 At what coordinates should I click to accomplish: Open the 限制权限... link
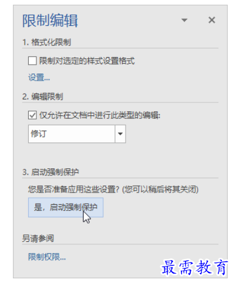[47, 257]
